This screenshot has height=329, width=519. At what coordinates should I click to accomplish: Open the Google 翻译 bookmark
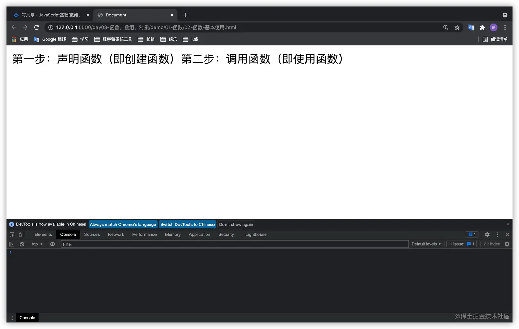[x=50, y=39]
